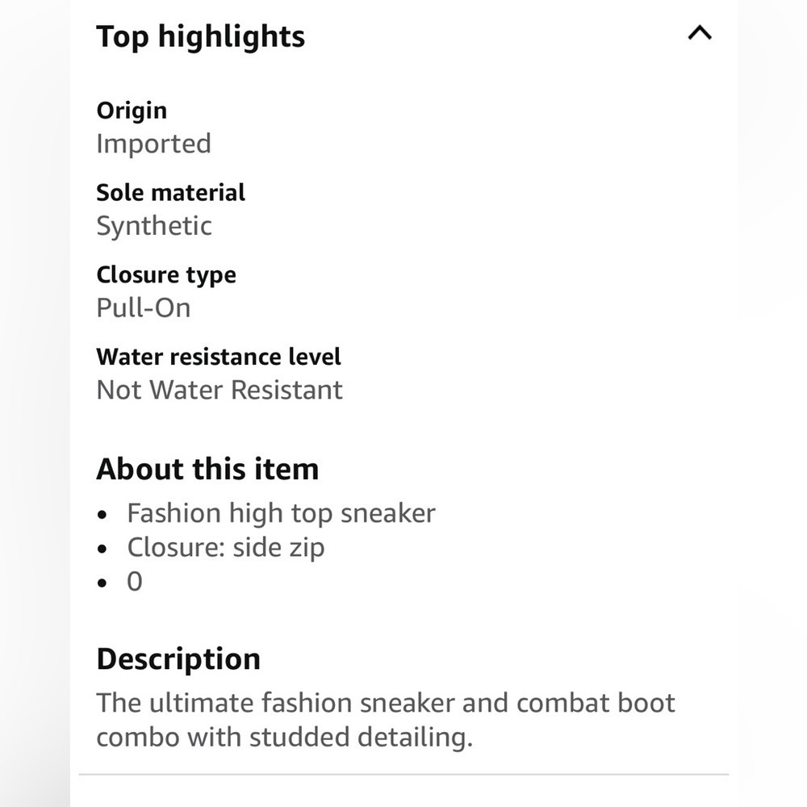Click the Synthetic value text

(x=154, y=226)
